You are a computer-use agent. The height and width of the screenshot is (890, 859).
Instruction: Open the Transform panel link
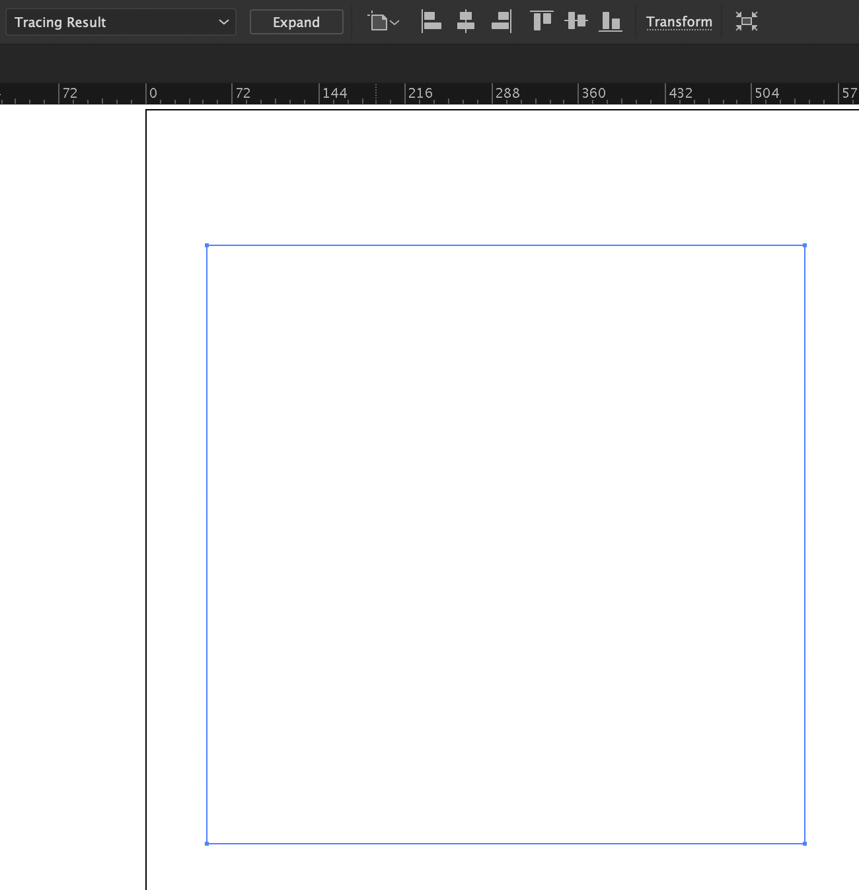[679, 22]
